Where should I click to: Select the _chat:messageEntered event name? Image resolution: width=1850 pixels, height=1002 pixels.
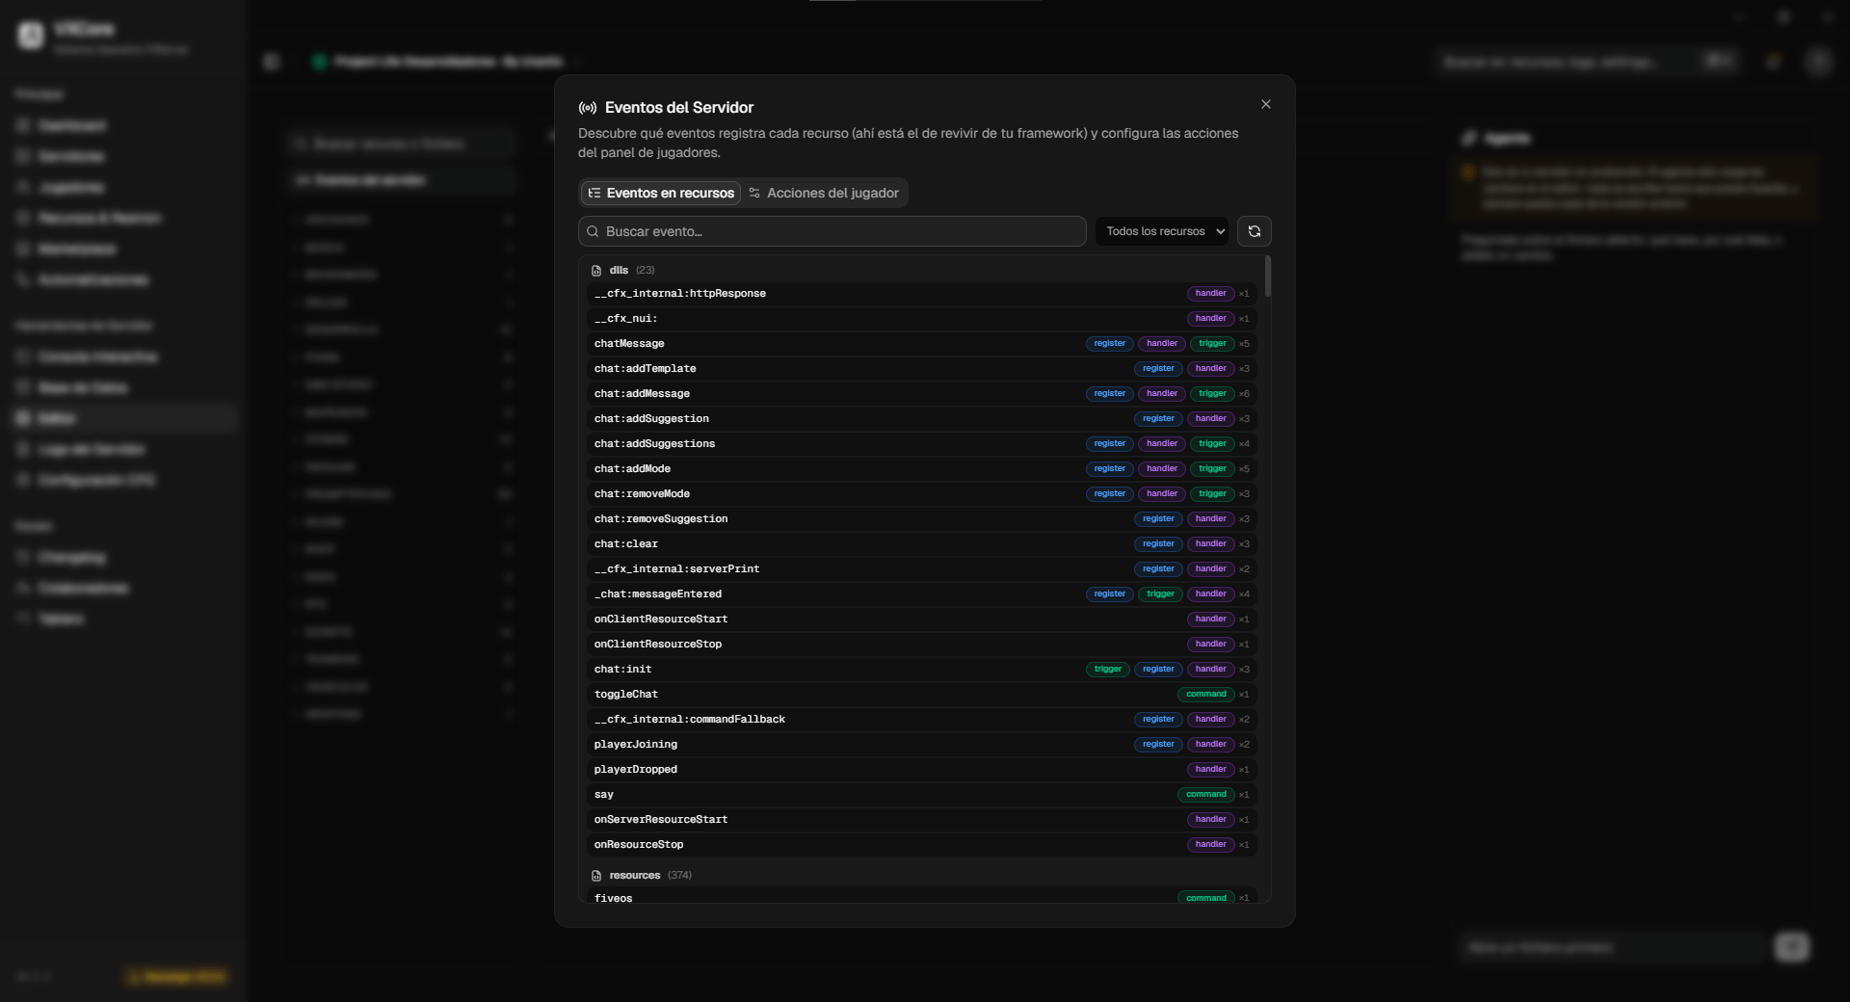point(658,593)
